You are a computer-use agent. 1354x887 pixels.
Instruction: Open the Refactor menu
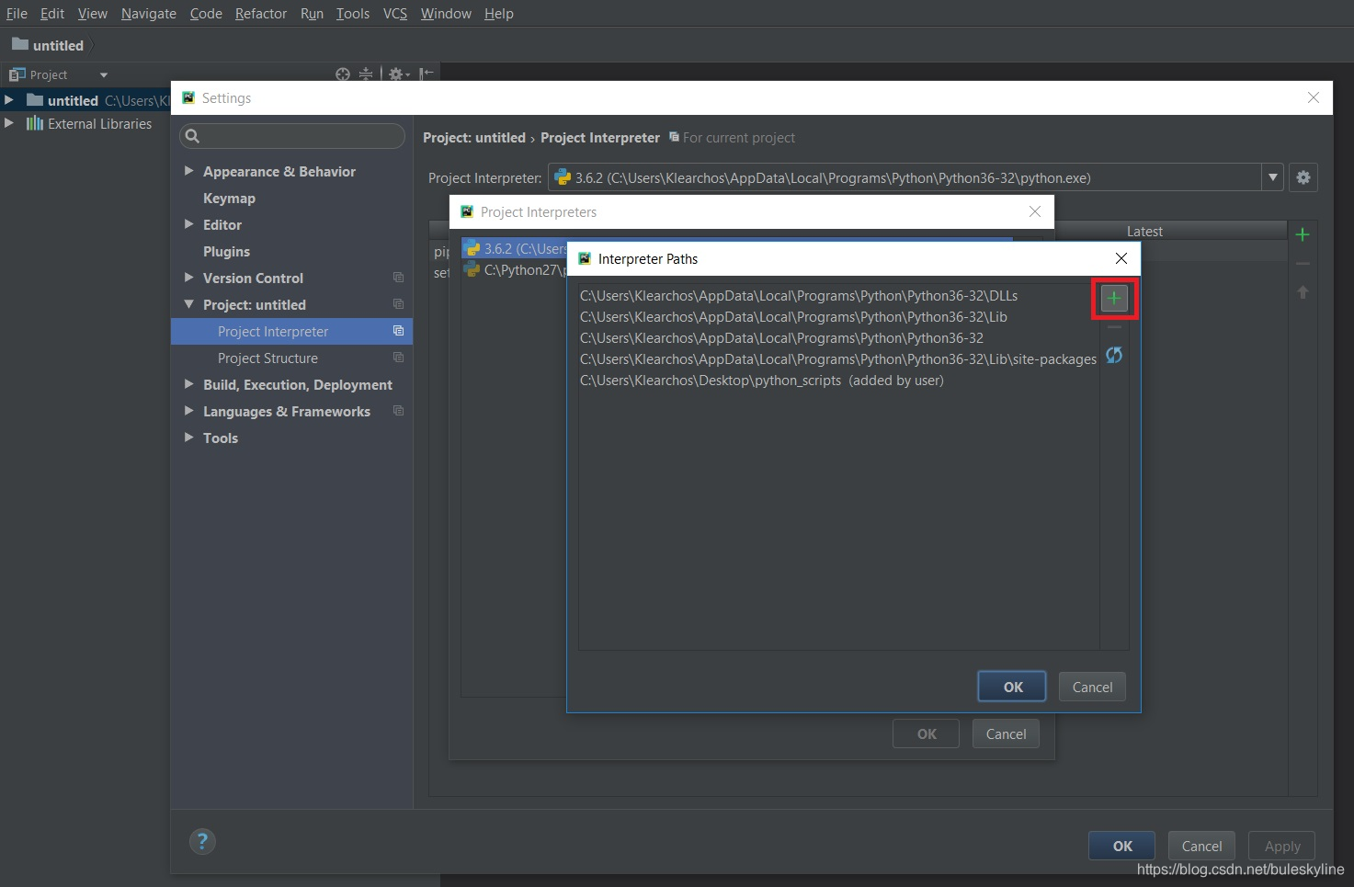261,14
